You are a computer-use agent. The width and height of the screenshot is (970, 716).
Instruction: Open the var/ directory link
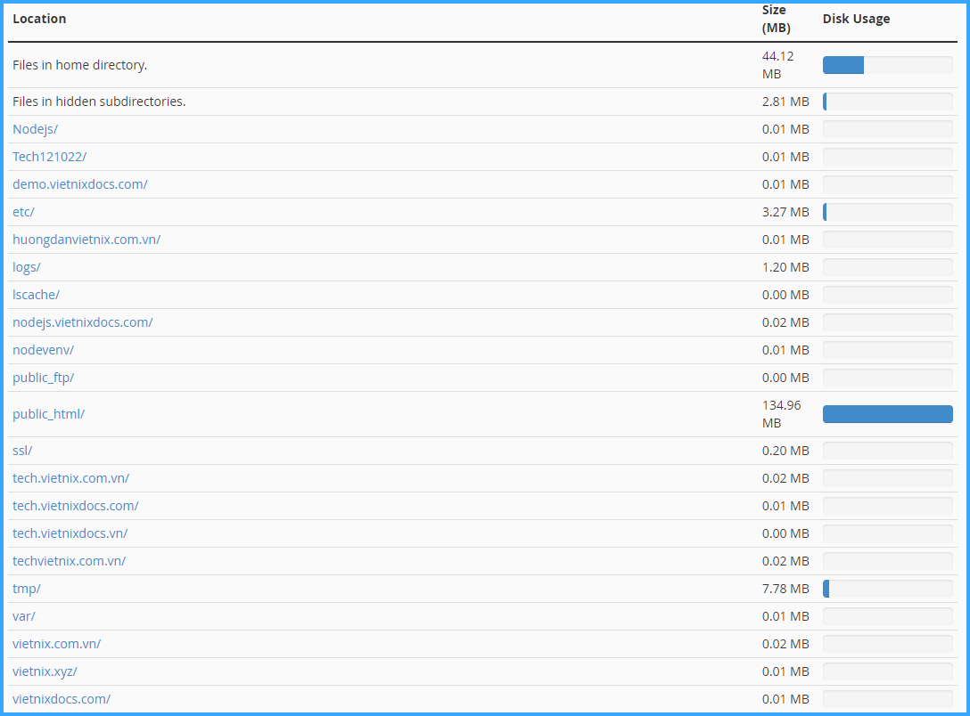[24, 616]
